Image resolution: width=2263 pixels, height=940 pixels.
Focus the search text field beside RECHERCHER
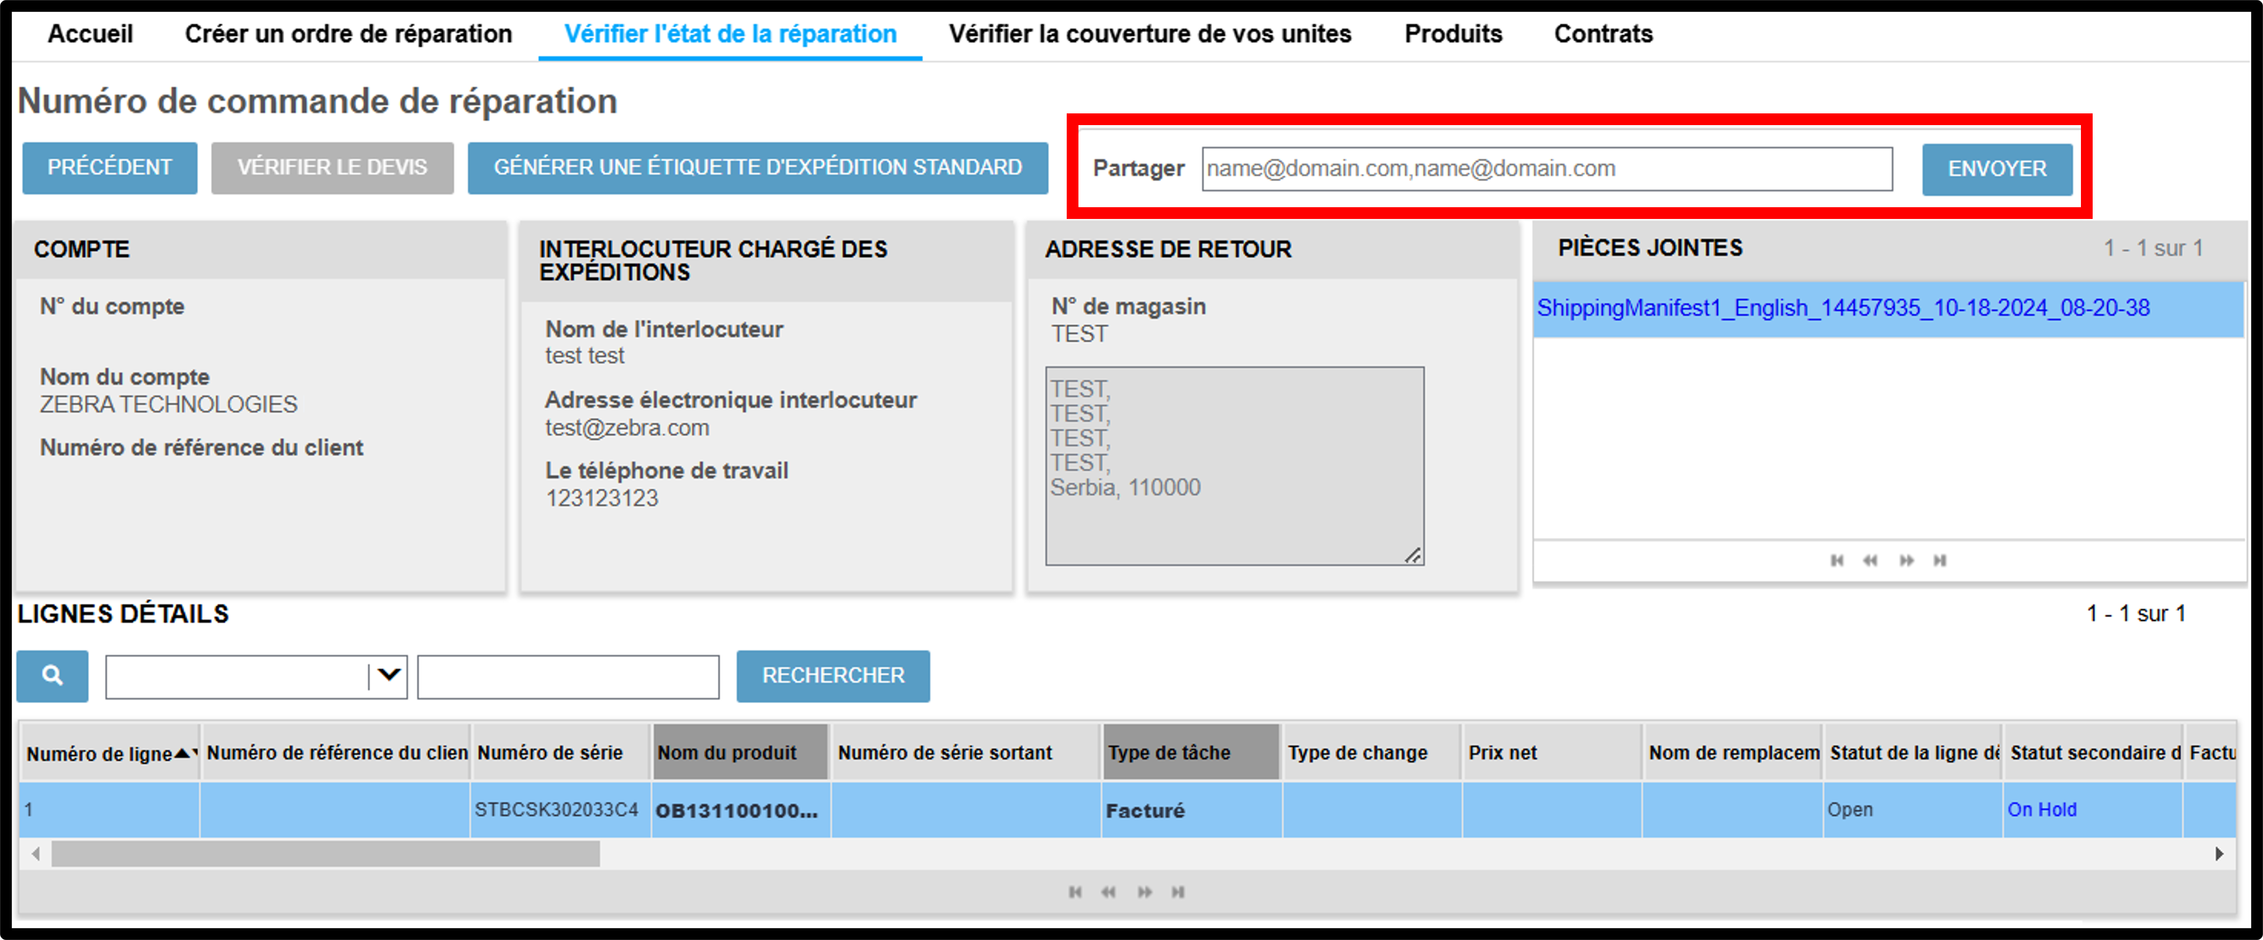[569, 676]
